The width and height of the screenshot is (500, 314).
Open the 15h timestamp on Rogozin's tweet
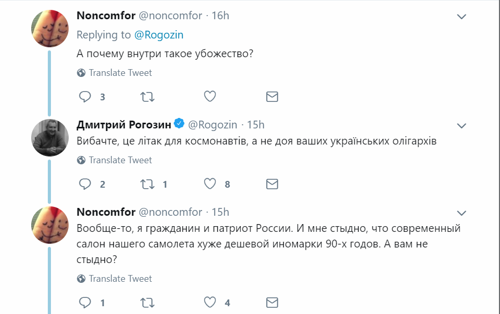point(255,125)
